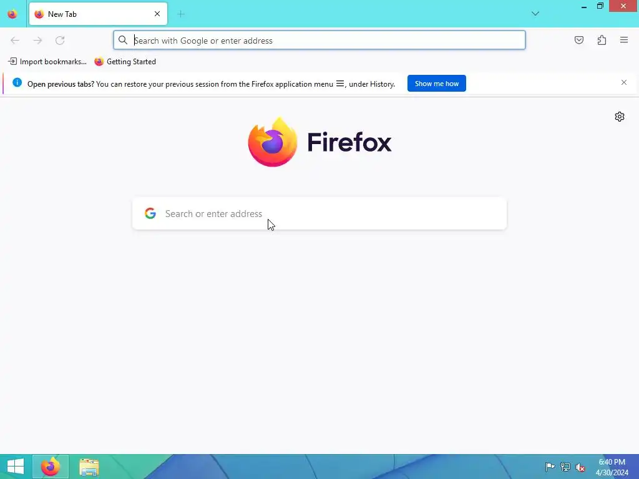Click the muted speaker volume icon
This screenshot has width=639, height=479.
coord(580,467)
